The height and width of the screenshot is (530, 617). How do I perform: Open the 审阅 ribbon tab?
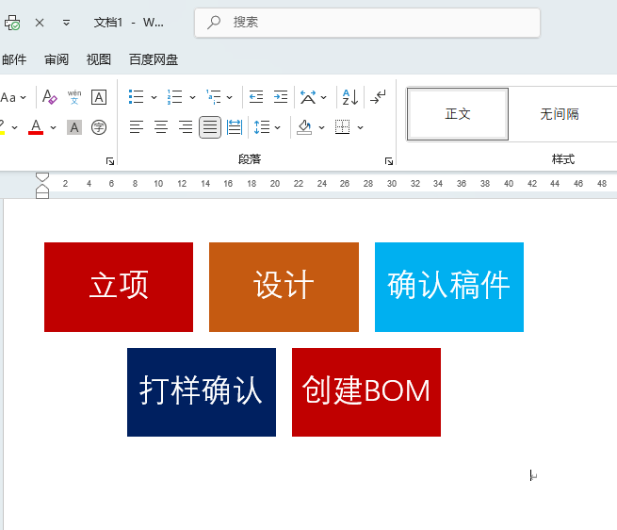[57, 59]
